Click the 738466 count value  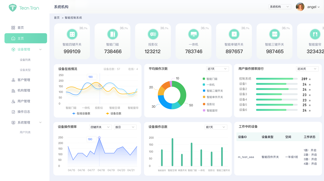click(113, 52)
